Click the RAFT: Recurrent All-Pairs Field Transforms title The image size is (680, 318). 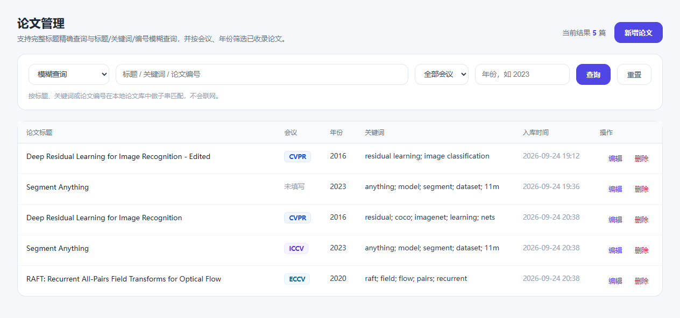click(x=124, y=279)
